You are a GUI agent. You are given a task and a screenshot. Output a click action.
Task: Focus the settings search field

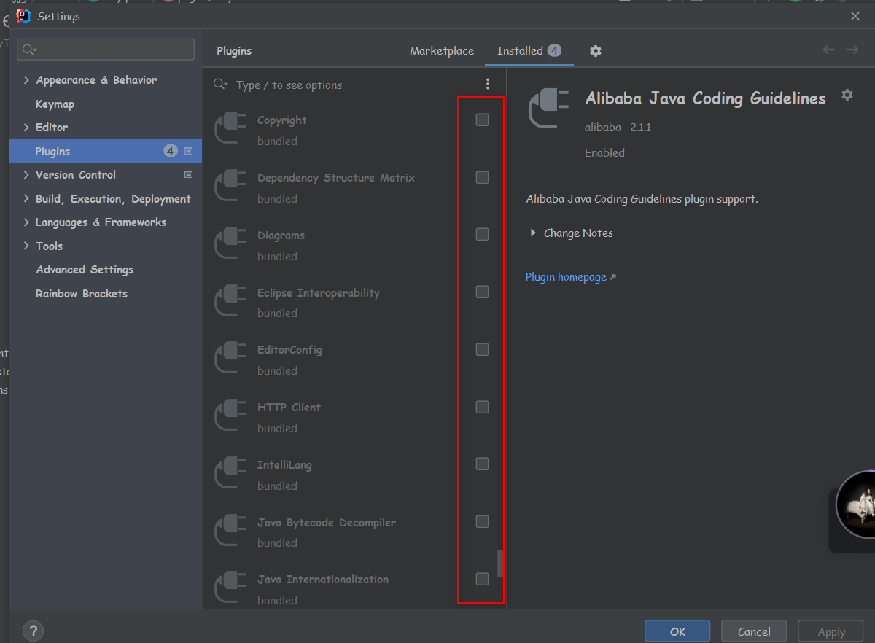click(106, 50)
